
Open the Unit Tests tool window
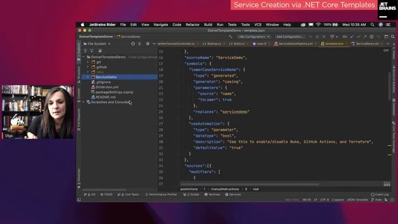(x=128, y=195)
